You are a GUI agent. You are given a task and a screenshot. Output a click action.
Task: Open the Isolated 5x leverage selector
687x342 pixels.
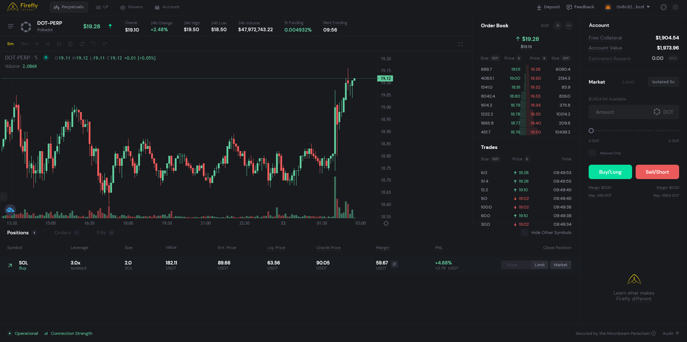click(x=663, y=81)
